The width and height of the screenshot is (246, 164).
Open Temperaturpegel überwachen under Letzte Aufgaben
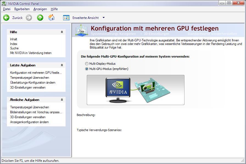29,78
